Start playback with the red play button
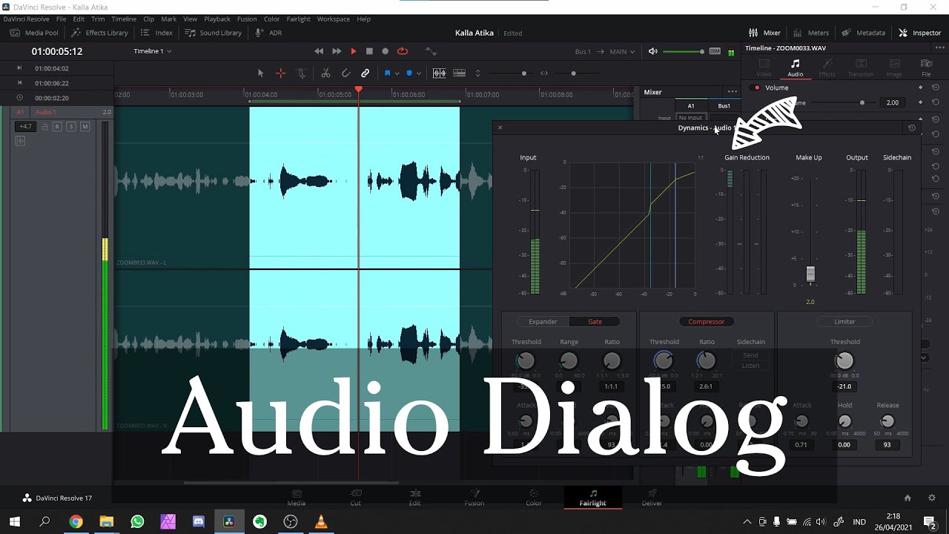 point(354,51)
